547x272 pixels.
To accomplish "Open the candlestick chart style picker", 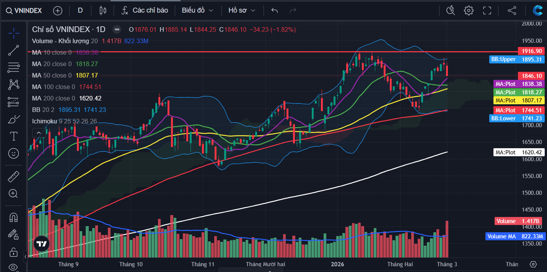I will click(x=103, y=10).
